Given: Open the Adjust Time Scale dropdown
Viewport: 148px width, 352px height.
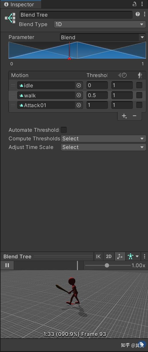Looking at the screenshot, I should pos(103,147).
